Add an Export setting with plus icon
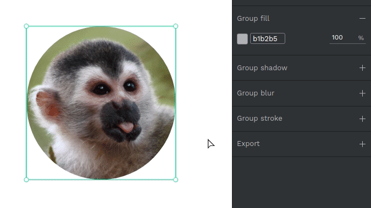Screen dimensions: 371x208 (x=362, y=144)
